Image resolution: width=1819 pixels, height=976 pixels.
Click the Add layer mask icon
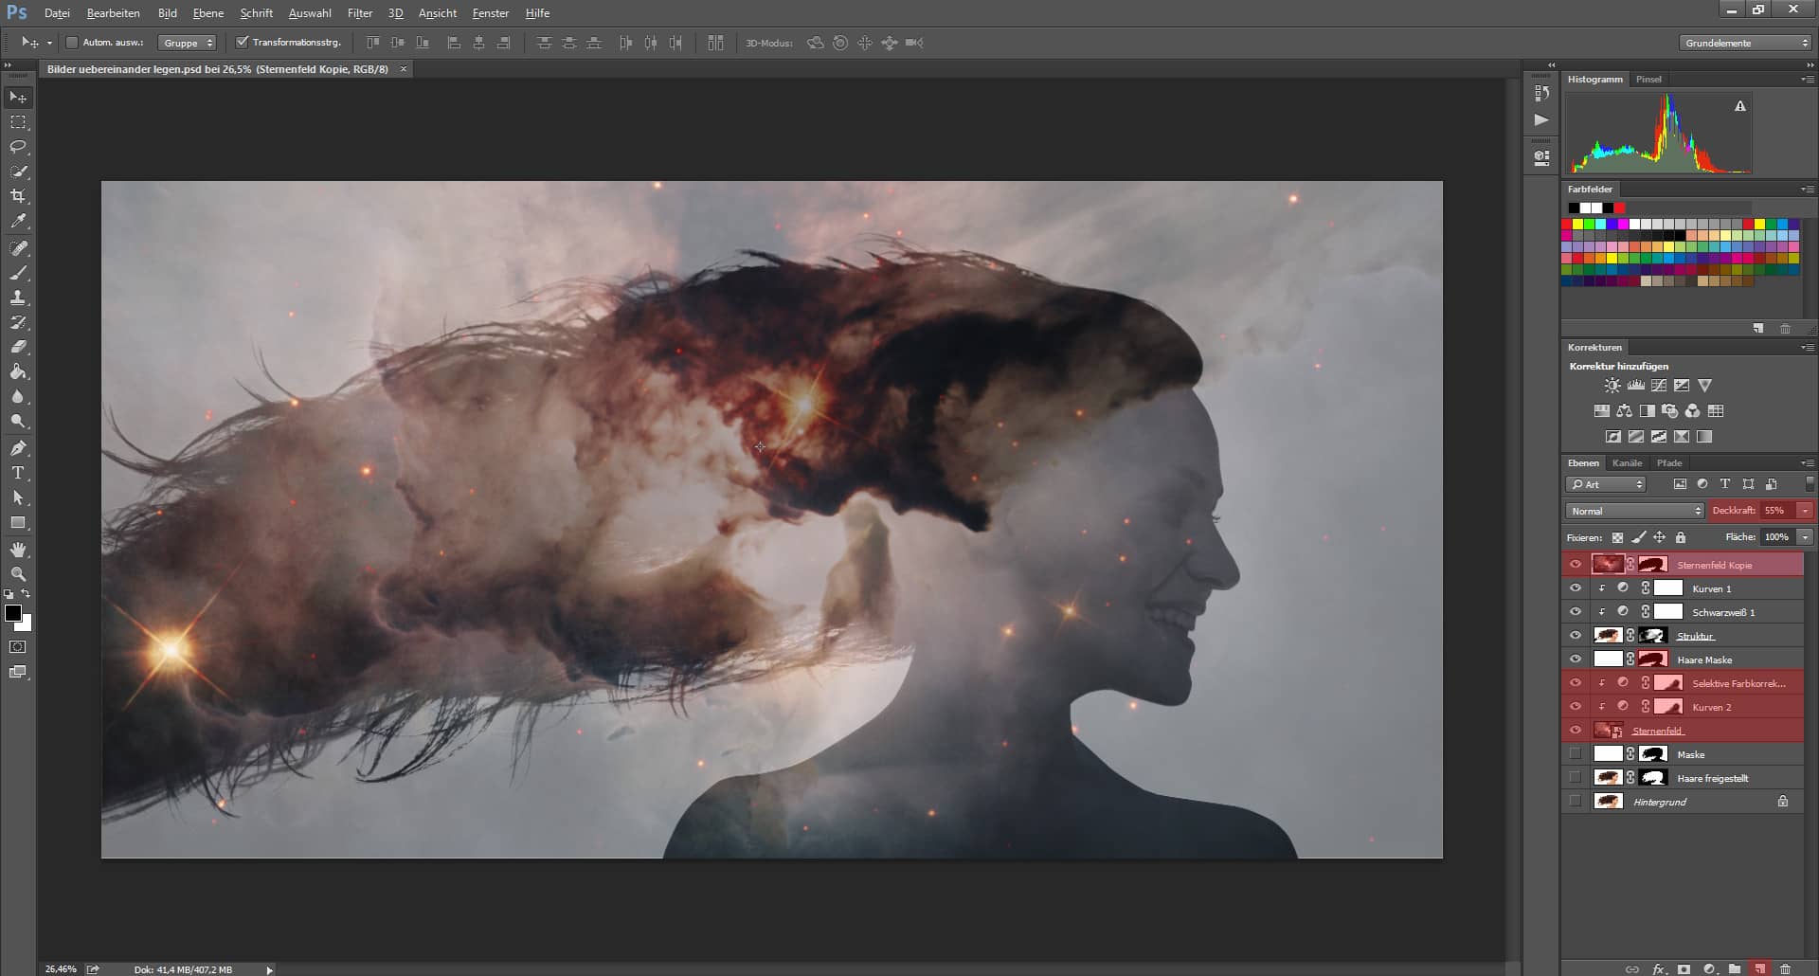1684,969
